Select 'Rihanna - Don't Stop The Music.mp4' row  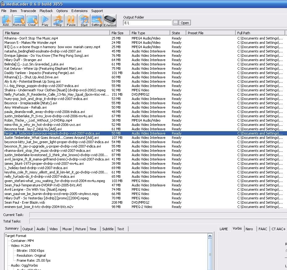coord(145,38)
